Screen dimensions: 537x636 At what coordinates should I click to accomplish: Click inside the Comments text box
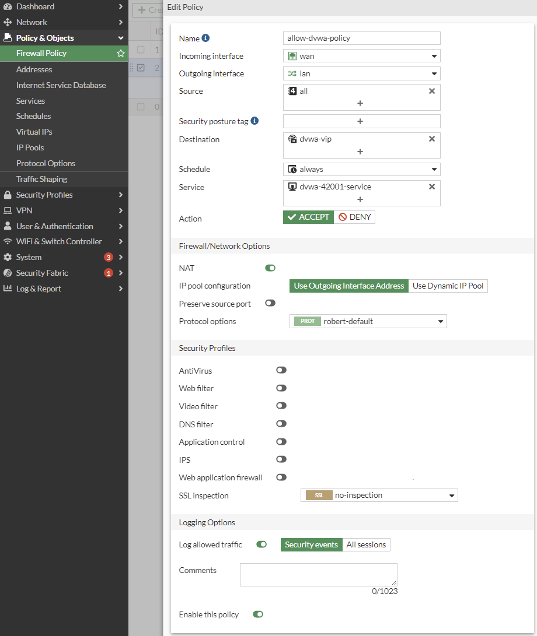[x=318, y=574]
